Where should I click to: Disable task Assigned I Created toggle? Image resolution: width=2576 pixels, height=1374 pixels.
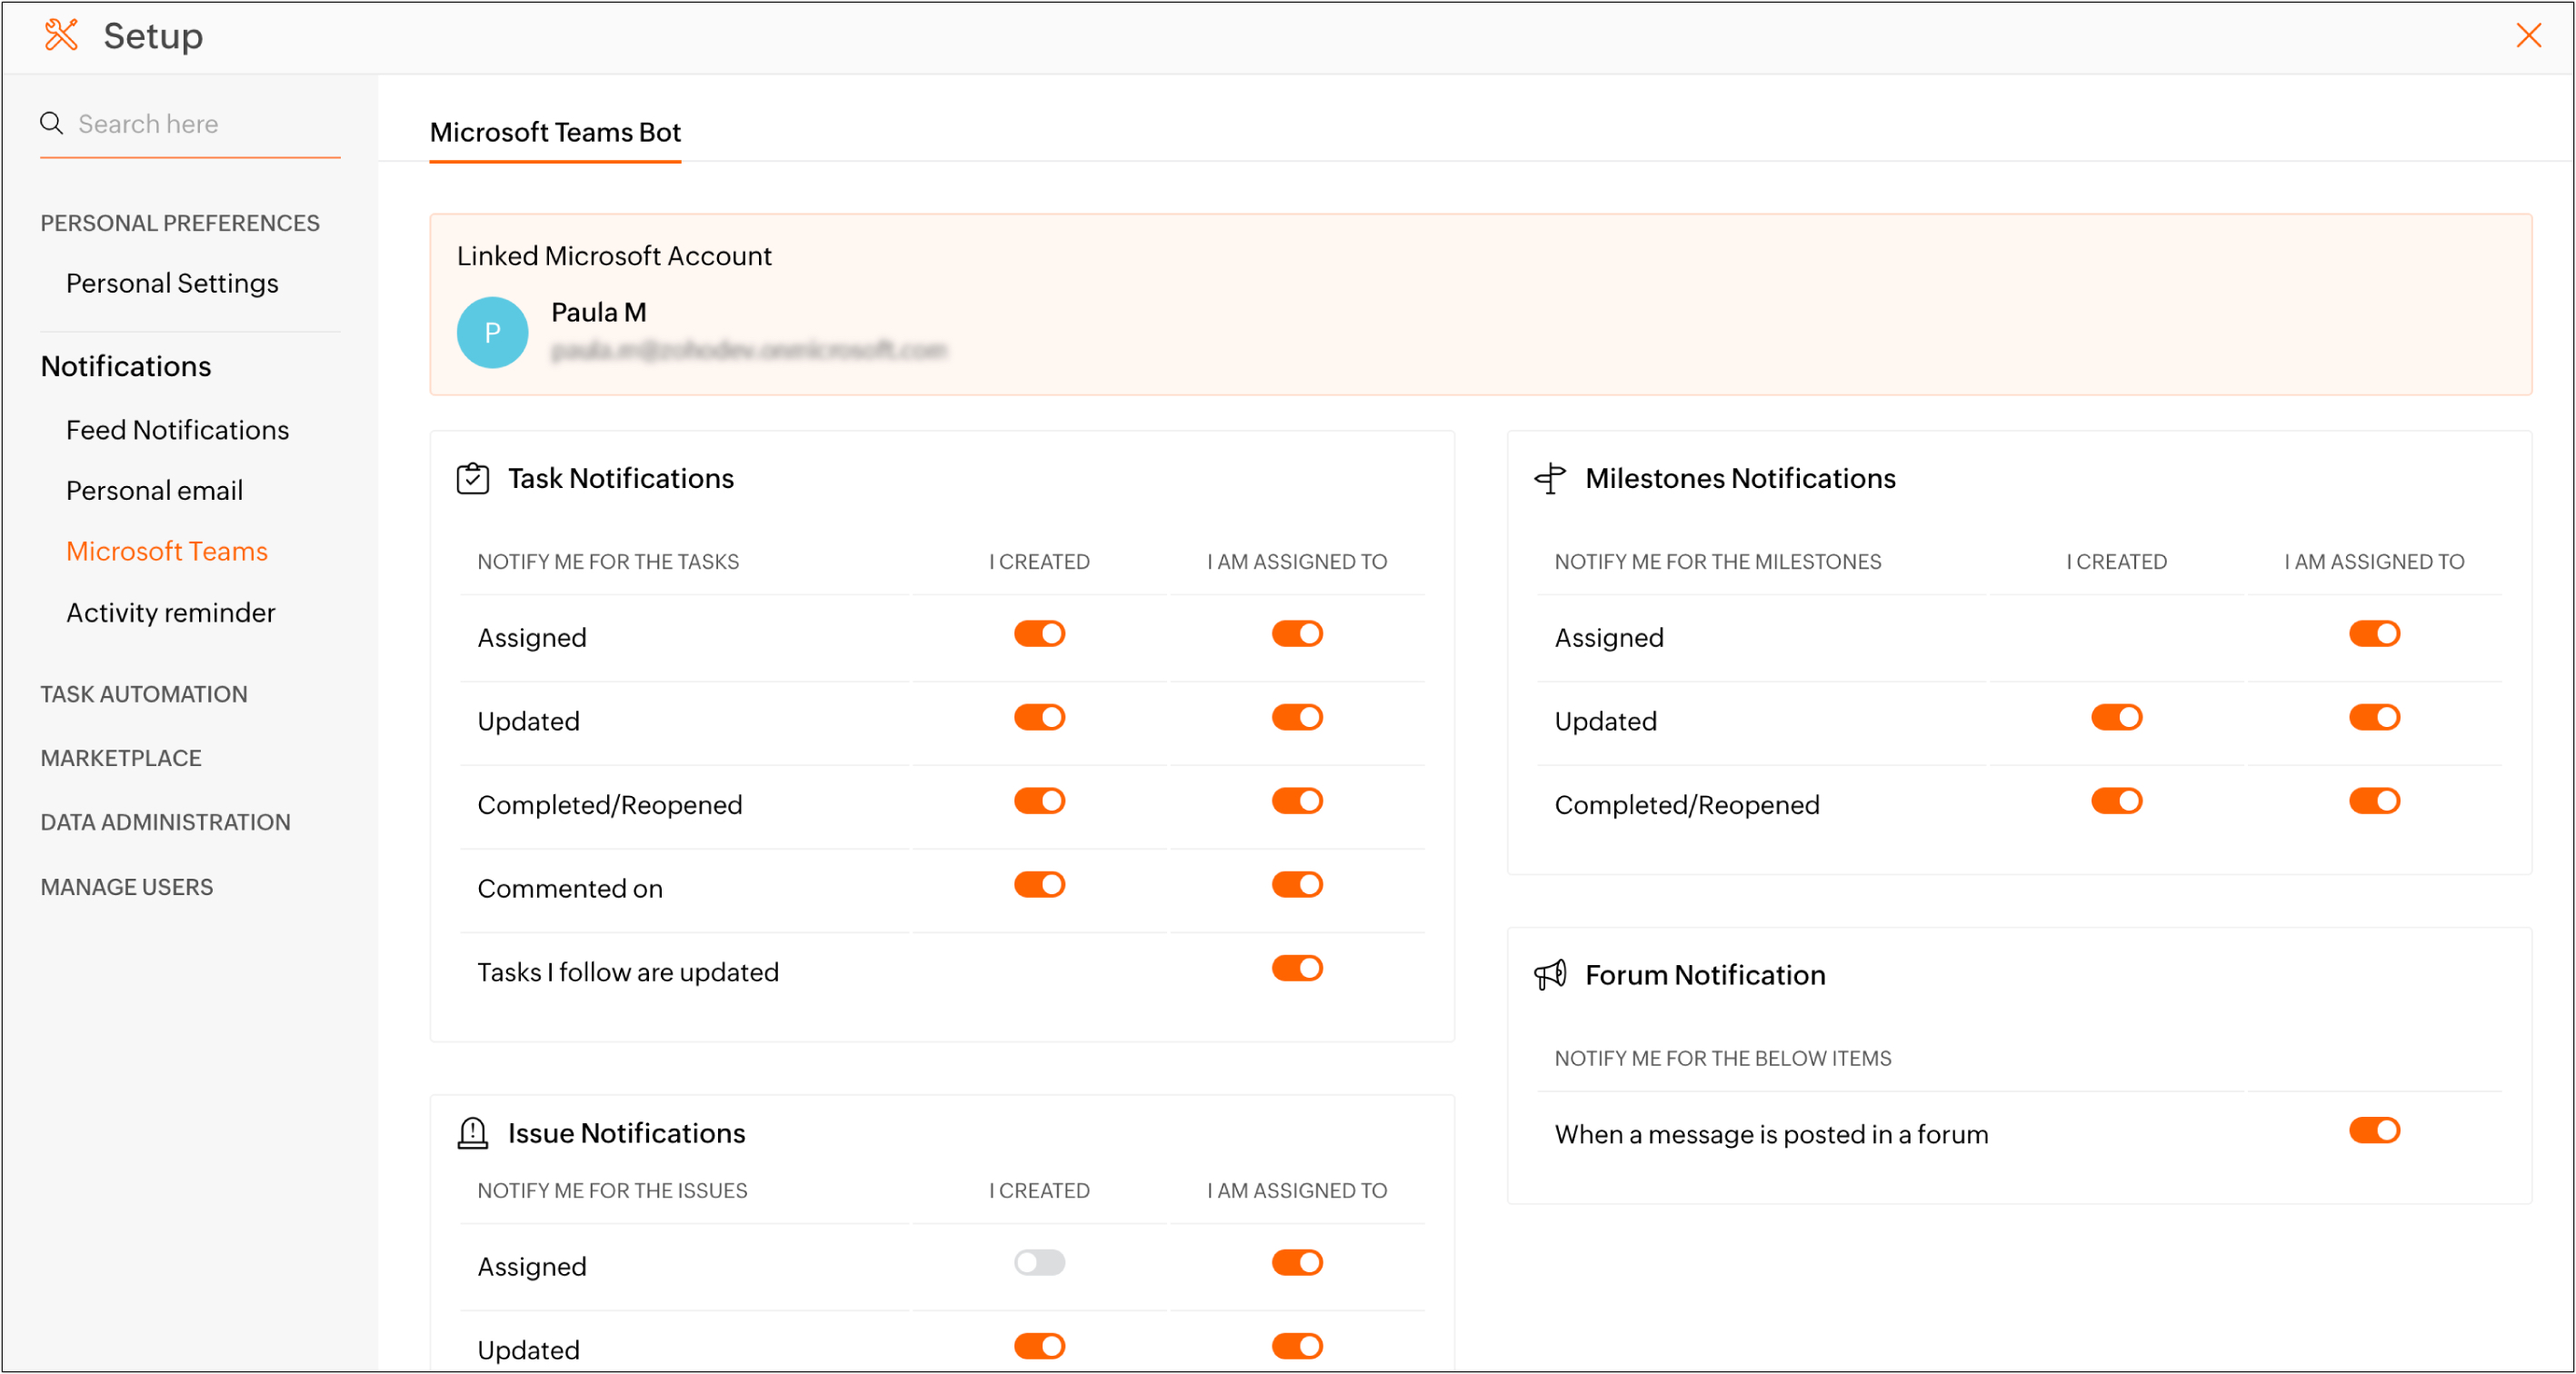(1039, 634)
